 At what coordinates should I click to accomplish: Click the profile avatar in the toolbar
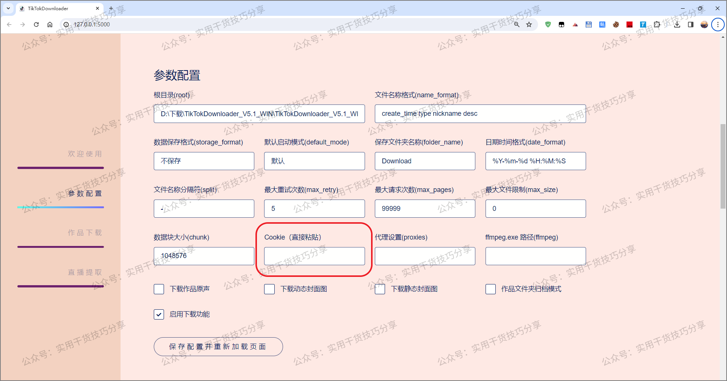click(x=704, y=24)
